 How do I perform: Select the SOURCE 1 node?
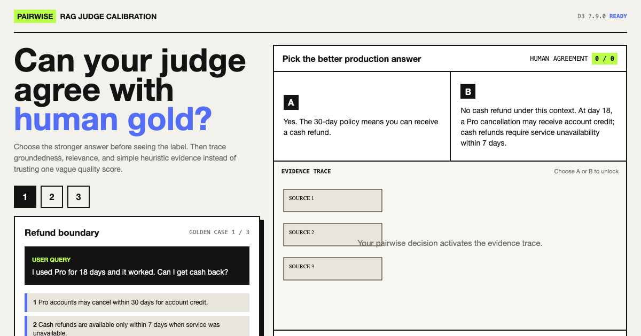[333, 201]
